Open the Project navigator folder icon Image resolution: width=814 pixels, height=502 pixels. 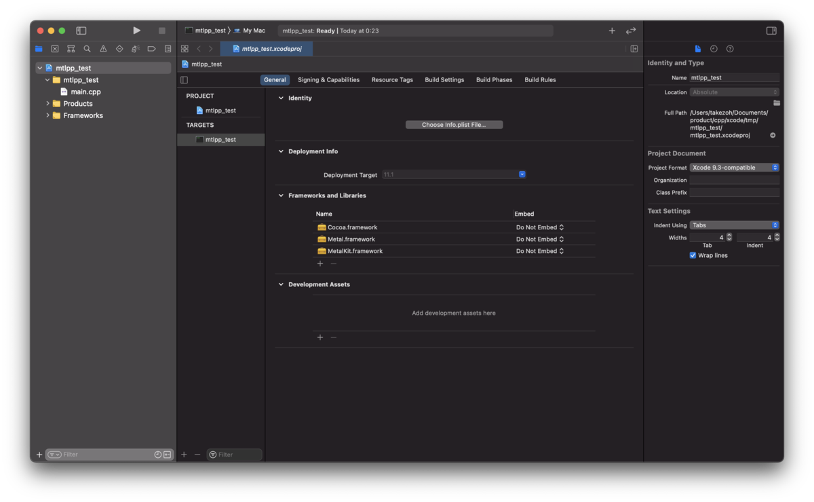pyautogui.click(x=39, y=49)
